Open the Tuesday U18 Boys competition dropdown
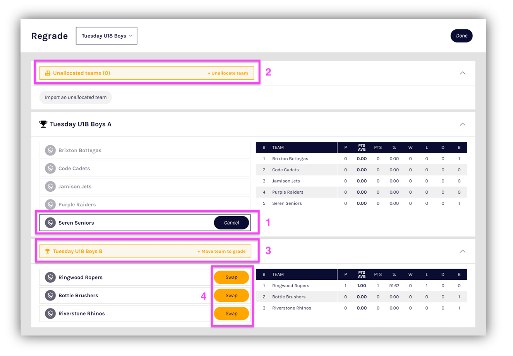The height and width of the screenshot is (356, 513). click(106, 36)
